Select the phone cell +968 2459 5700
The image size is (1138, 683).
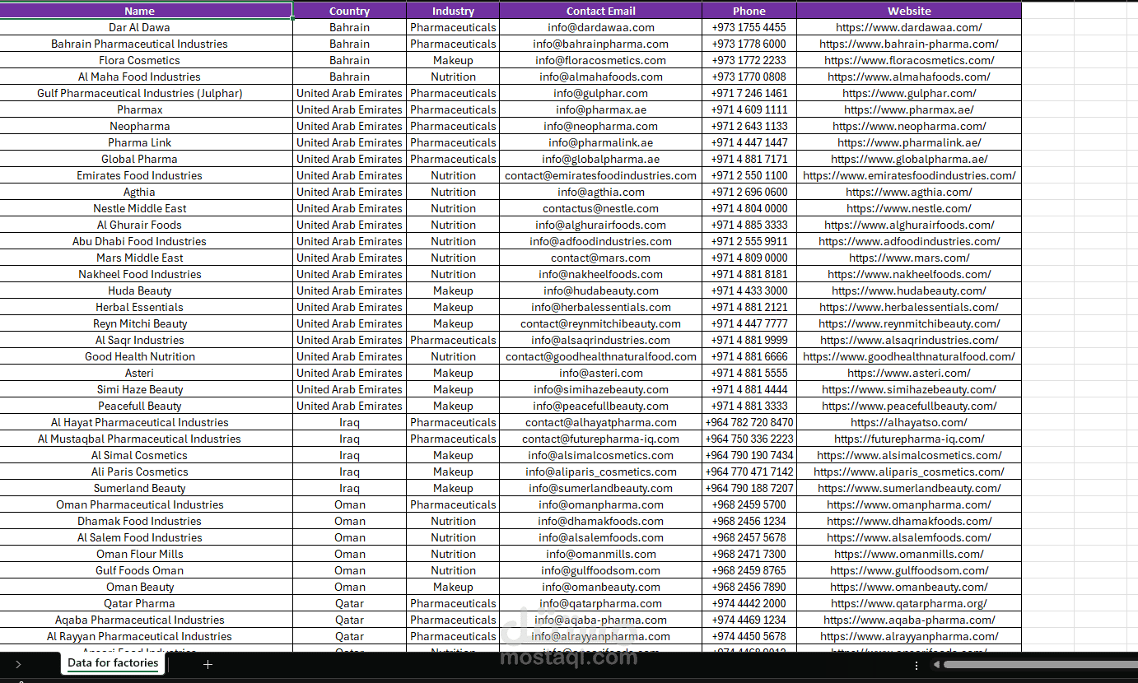pyautogui.click(x=749, y=504)
